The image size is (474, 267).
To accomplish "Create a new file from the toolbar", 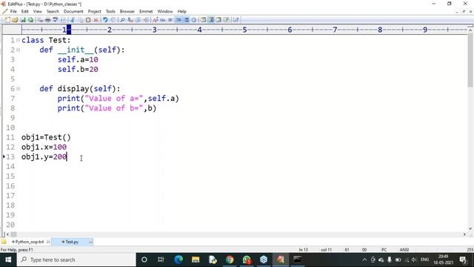I will click(7, 20).
